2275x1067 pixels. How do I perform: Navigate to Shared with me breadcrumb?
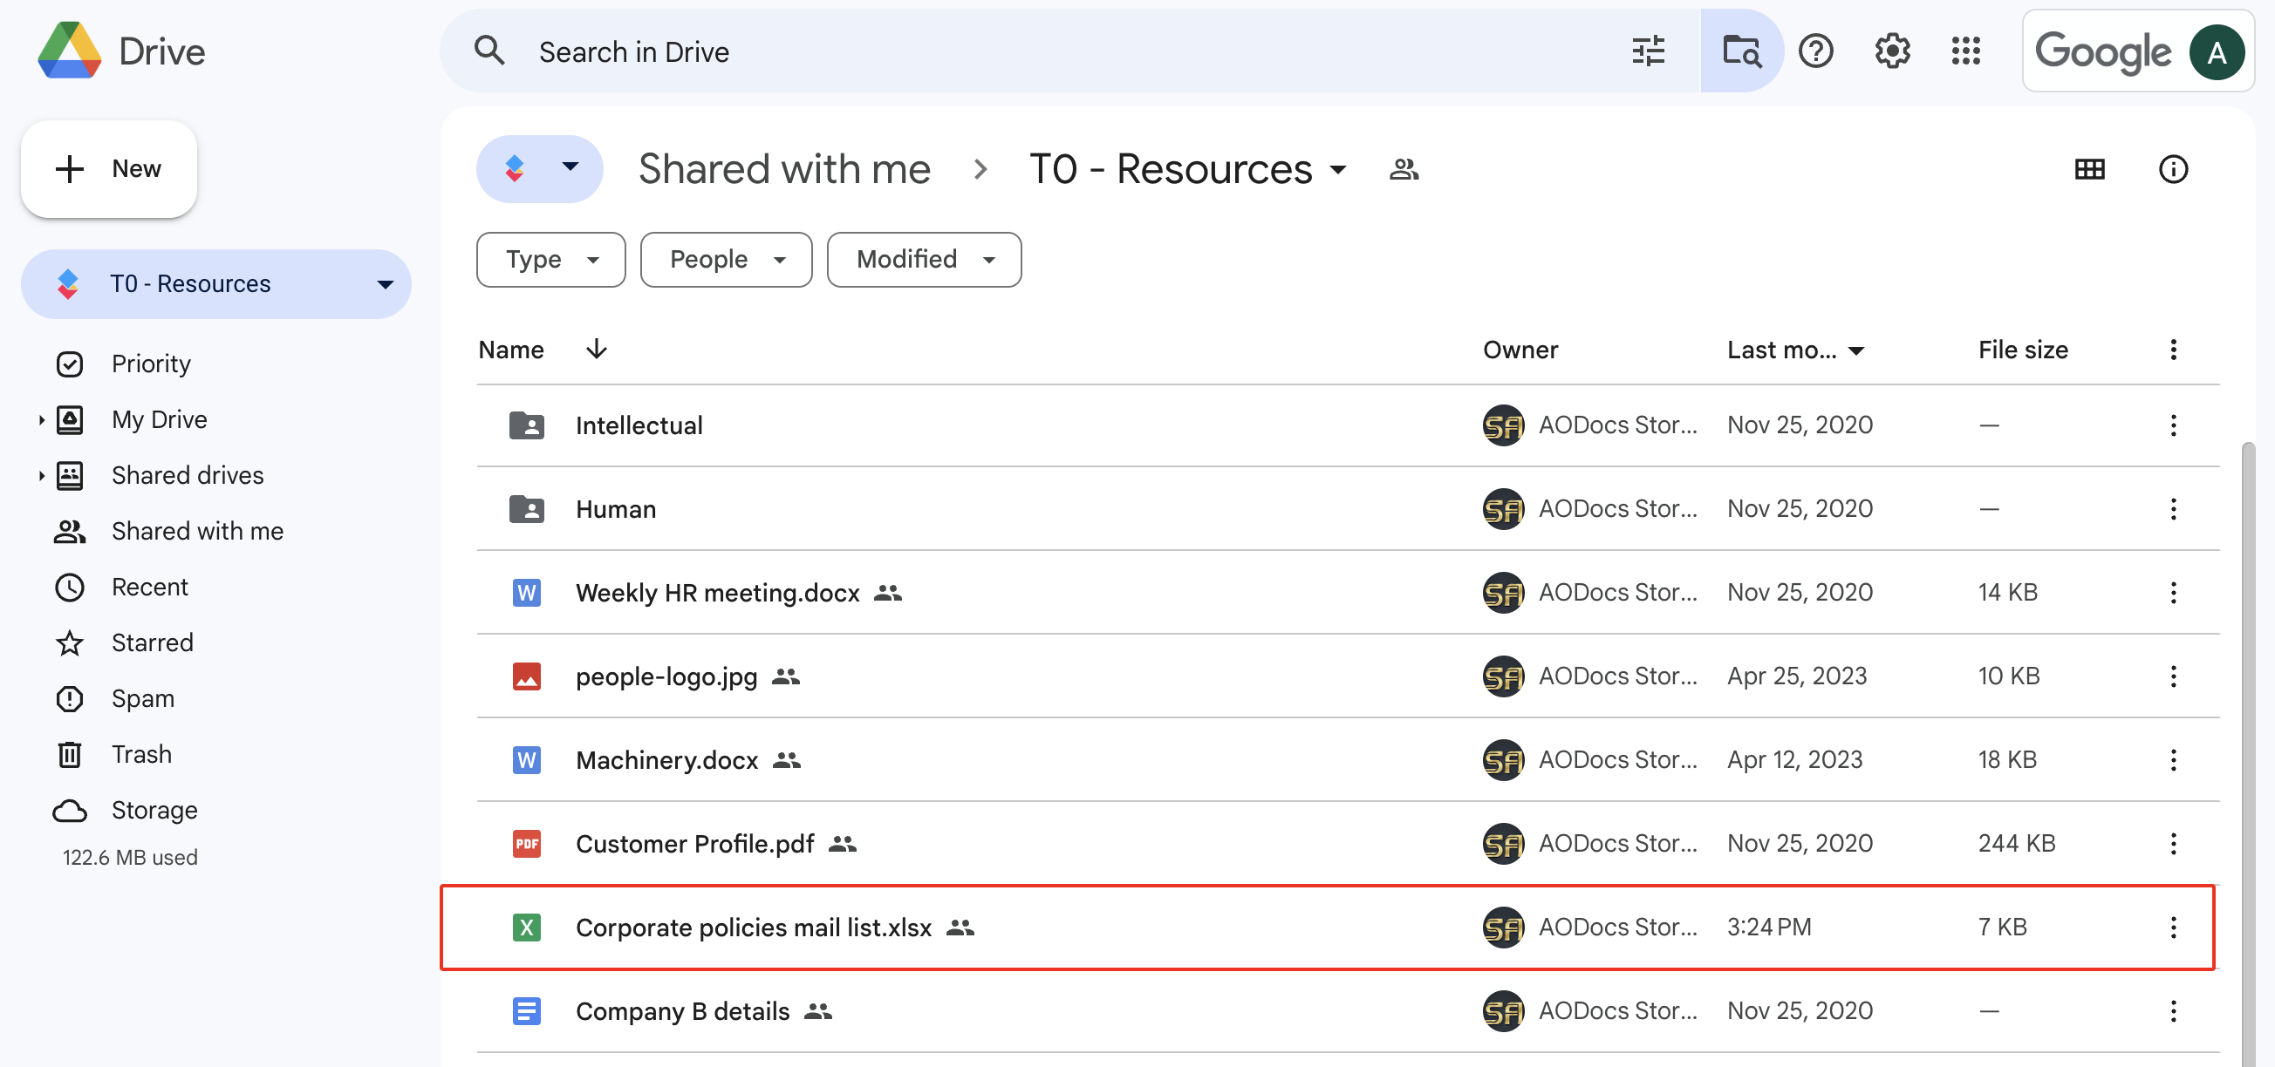tap(784, 169)
